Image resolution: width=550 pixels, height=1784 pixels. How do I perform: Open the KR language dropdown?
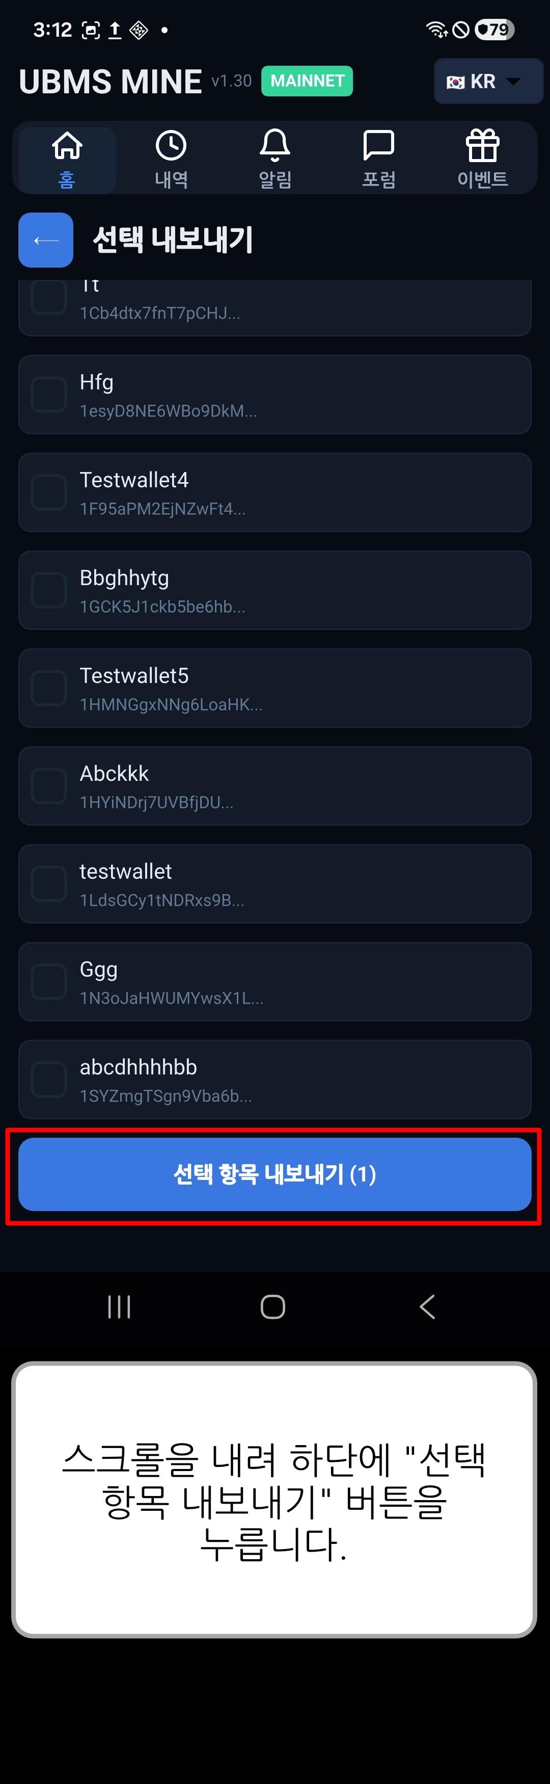coord(488,82)
